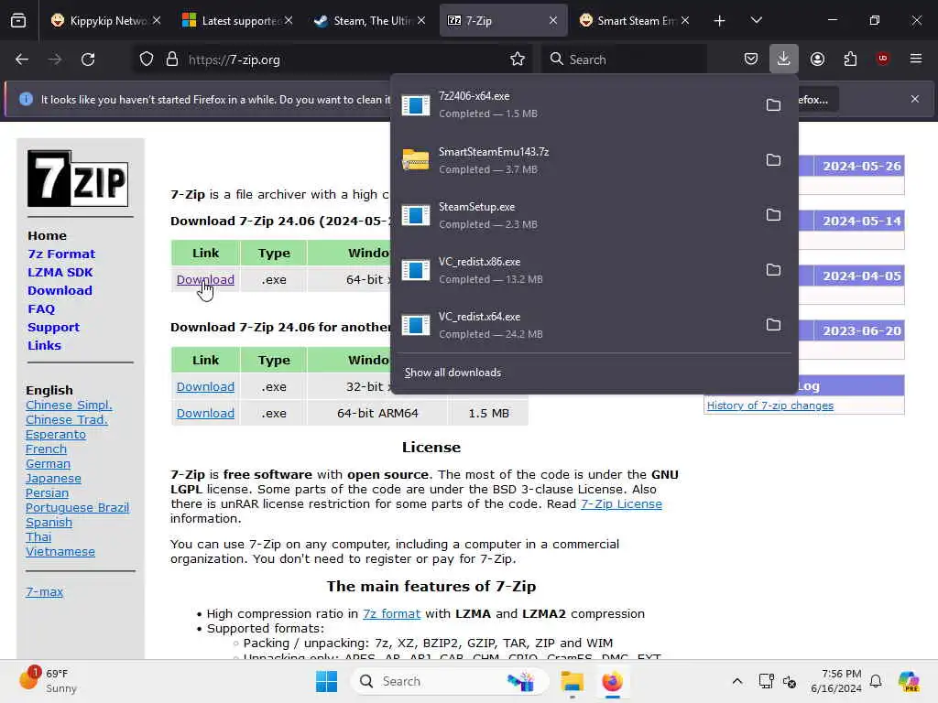The height and width of the screenshot is (703, 938).
Task: Download the 32-bit .exe installer
Action: [x=205, y=387]
